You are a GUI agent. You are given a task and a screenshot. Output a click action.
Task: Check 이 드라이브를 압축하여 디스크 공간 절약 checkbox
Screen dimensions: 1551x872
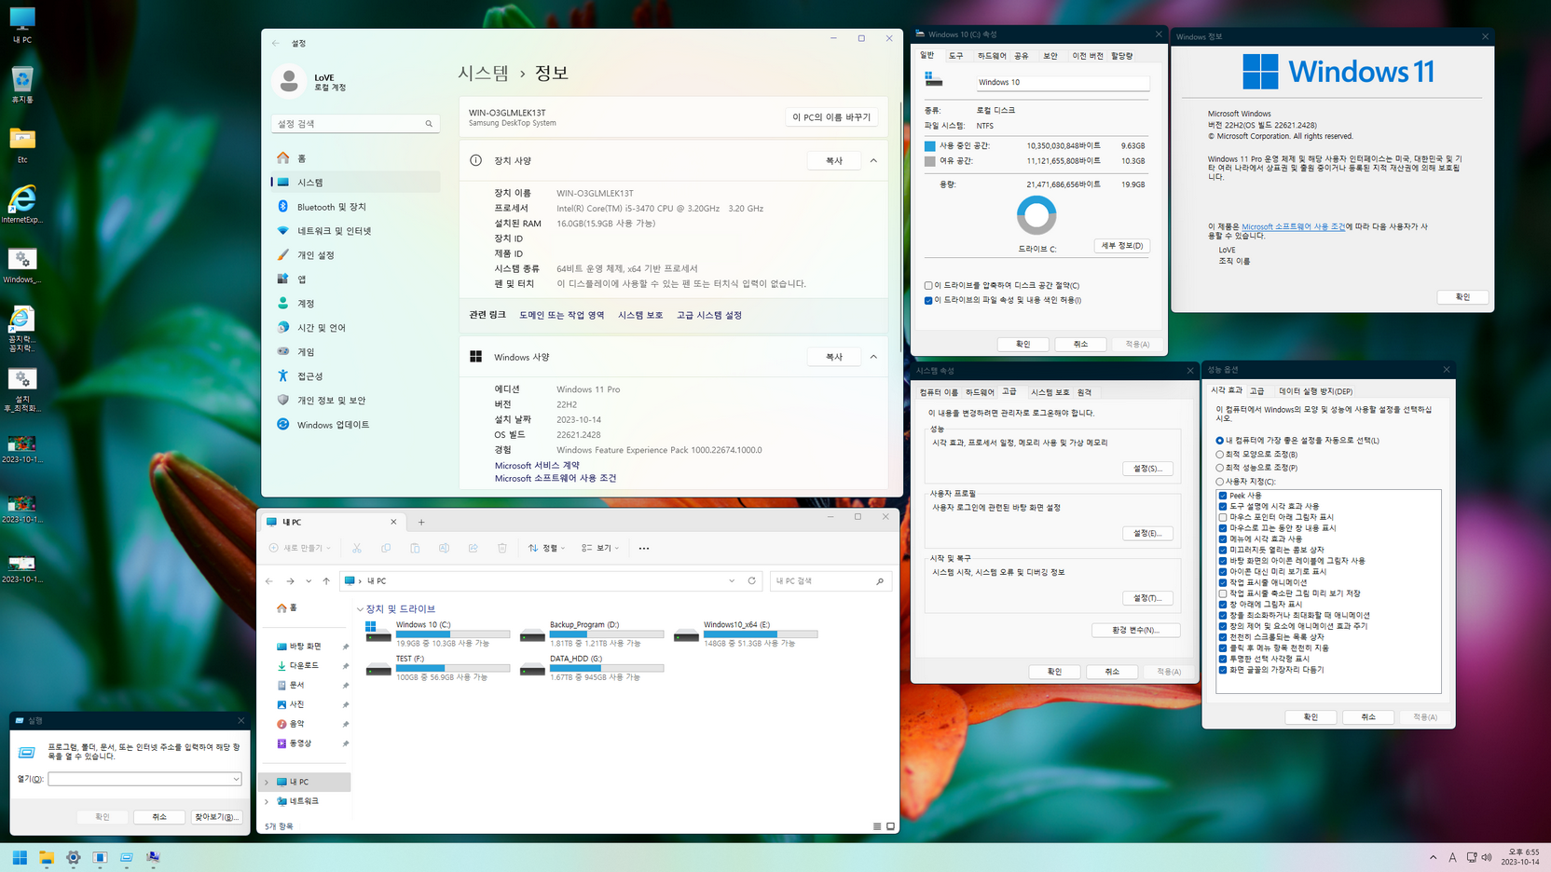928,285
